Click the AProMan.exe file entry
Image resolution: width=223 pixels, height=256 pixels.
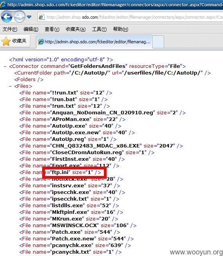tap(72, 119)
